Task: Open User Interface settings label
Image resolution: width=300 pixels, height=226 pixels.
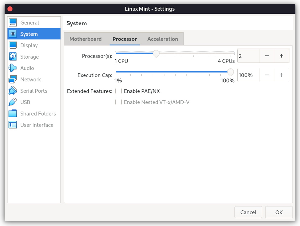Action: click(x=37, y=125)
